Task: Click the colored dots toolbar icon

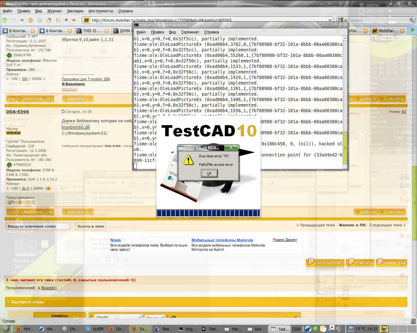Action: [66, 20]
